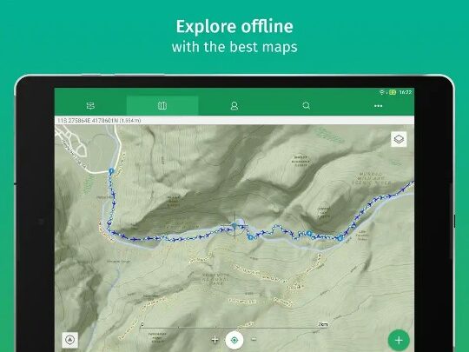Tap the 2km map scale bar
469x352 pixels.
(234, 326)
